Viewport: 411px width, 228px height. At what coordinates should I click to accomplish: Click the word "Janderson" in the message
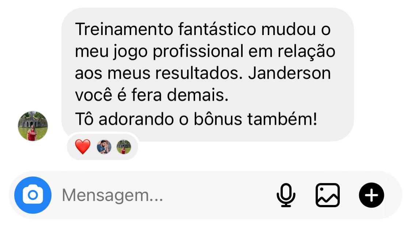click(x=289, y=73)
